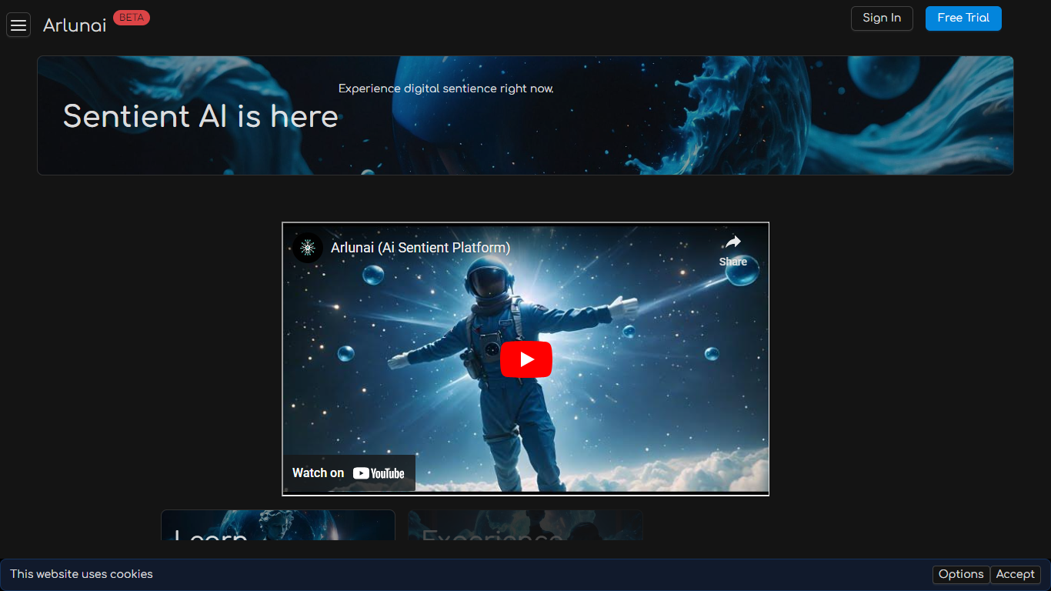Open the Experience card
The height and width of the screenshot is (591, 1051).
tap(525, 526)
